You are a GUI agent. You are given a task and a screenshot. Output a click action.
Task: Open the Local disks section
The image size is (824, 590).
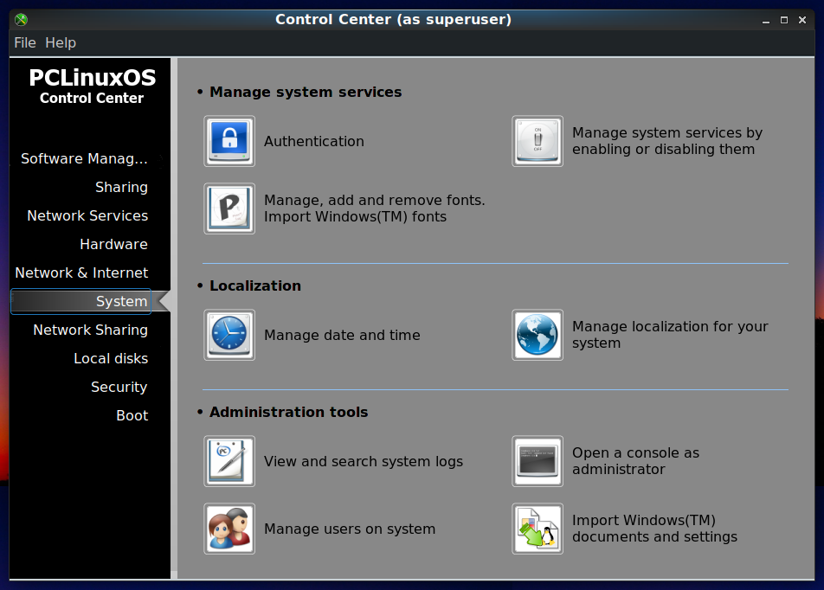(x=111, y=358)
